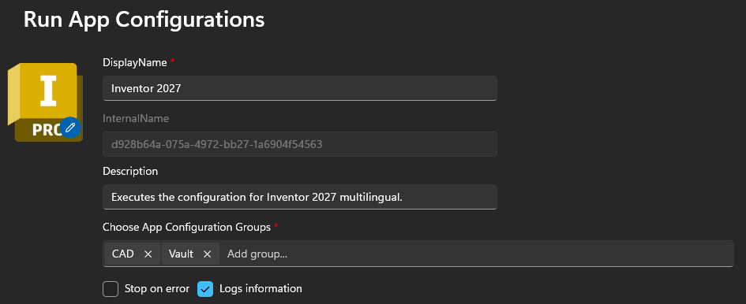Click the Add group... input box
Viewport: 746px width, 304px height.
(x=477, y=254)
